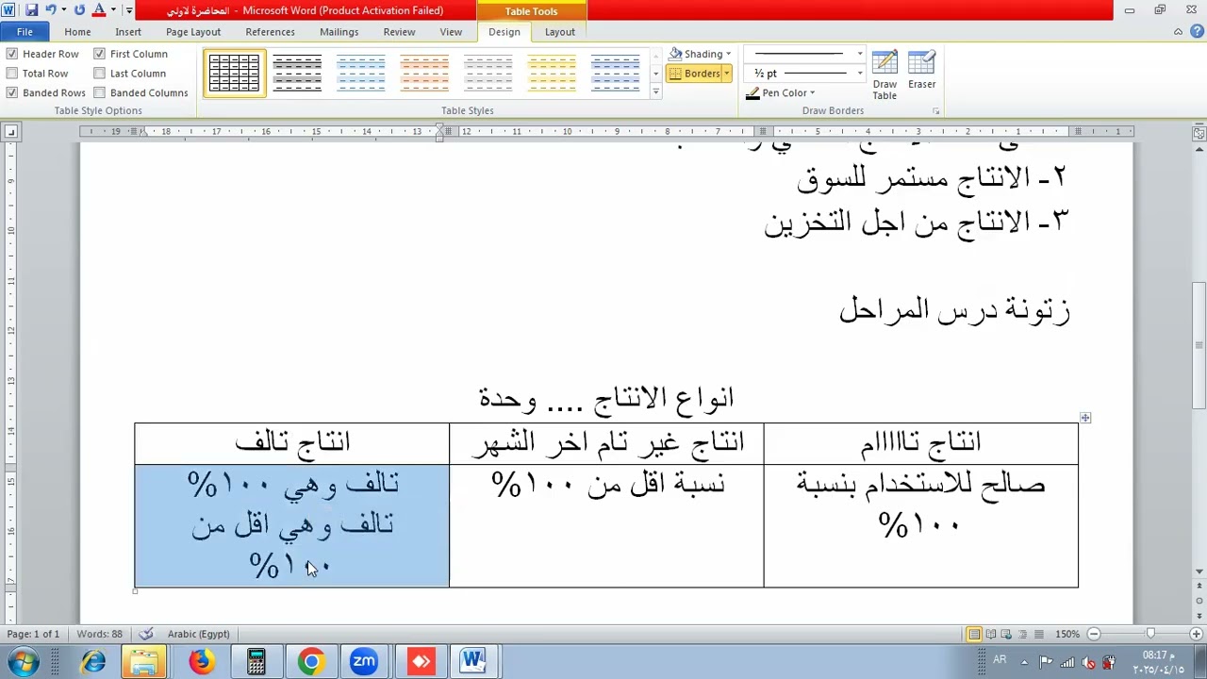Click the zoom slider handle

[1150, 634]
